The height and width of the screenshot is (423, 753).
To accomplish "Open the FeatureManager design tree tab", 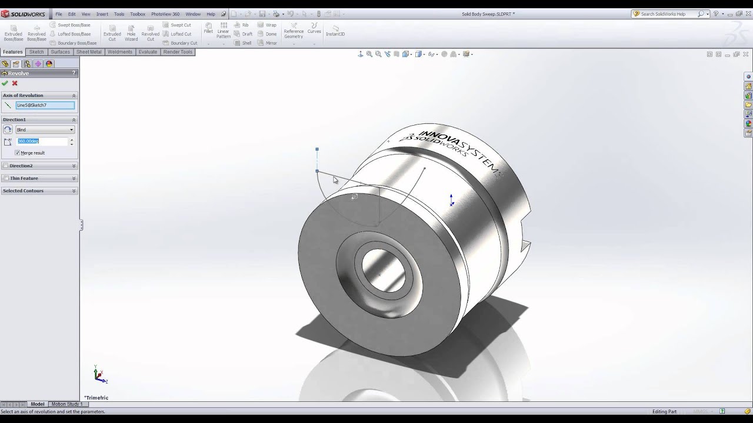I will 5,63.
